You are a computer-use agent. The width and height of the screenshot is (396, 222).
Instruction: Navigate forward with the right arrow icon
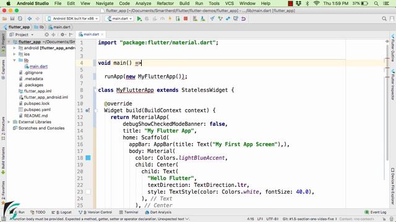point(37,18)
